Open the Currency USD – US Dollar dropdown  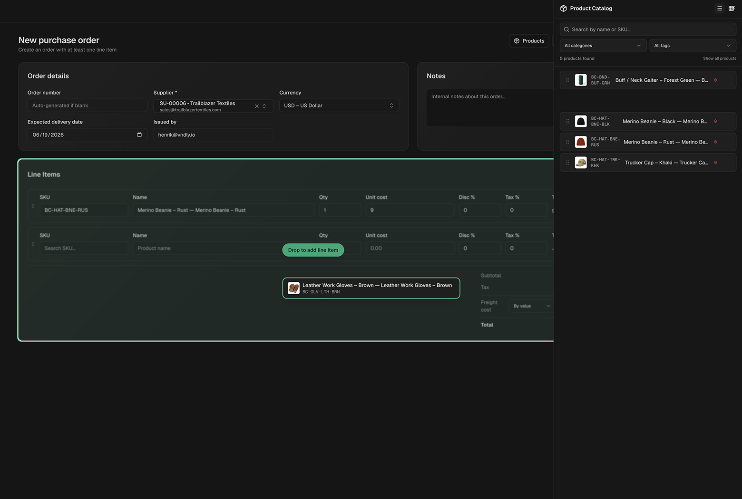[x=339, y=106]
